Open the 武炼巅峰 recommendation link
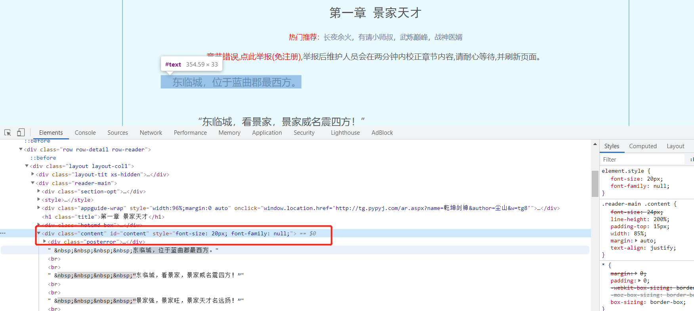Screen dimensions: 694x311 [x=414, y=37]
